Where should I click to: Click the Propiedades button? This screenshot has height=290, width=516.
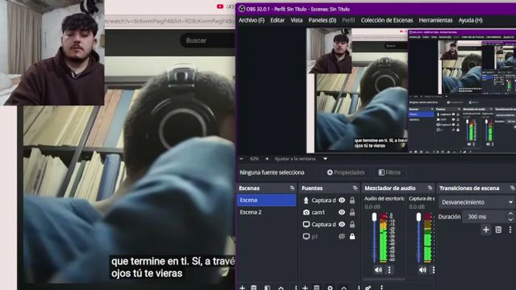click(x=346, y=172)
